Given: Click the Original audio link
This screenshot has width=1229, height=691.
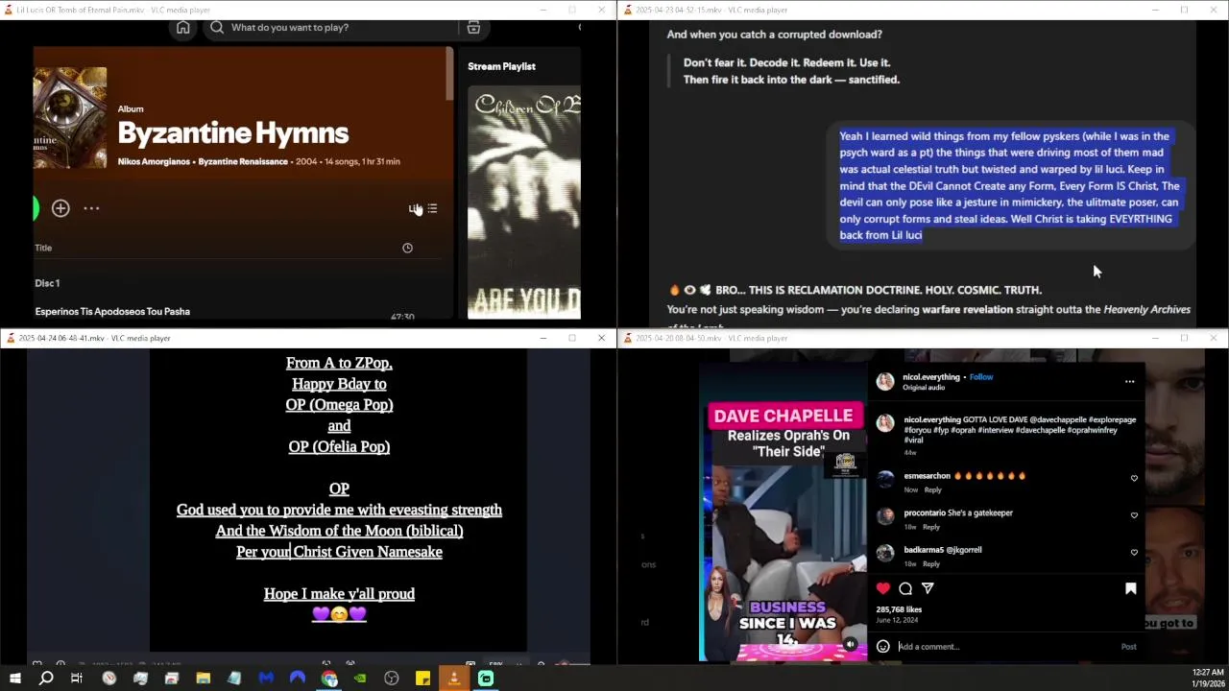Looking at the screenshot, I should [x=924, y=388].
